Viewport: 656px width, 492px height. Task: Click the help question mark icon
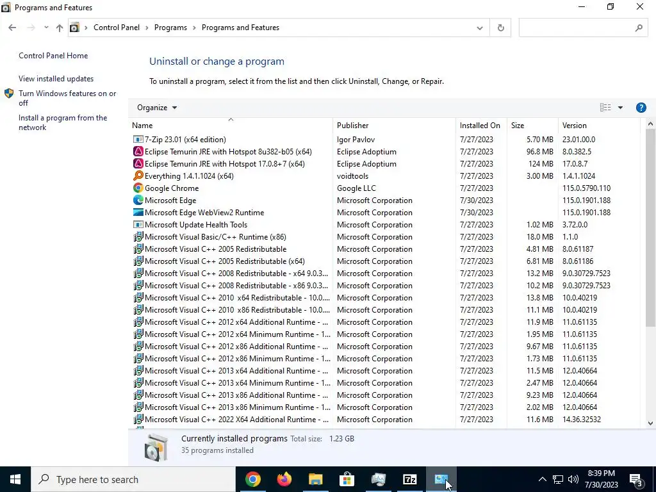641,108
